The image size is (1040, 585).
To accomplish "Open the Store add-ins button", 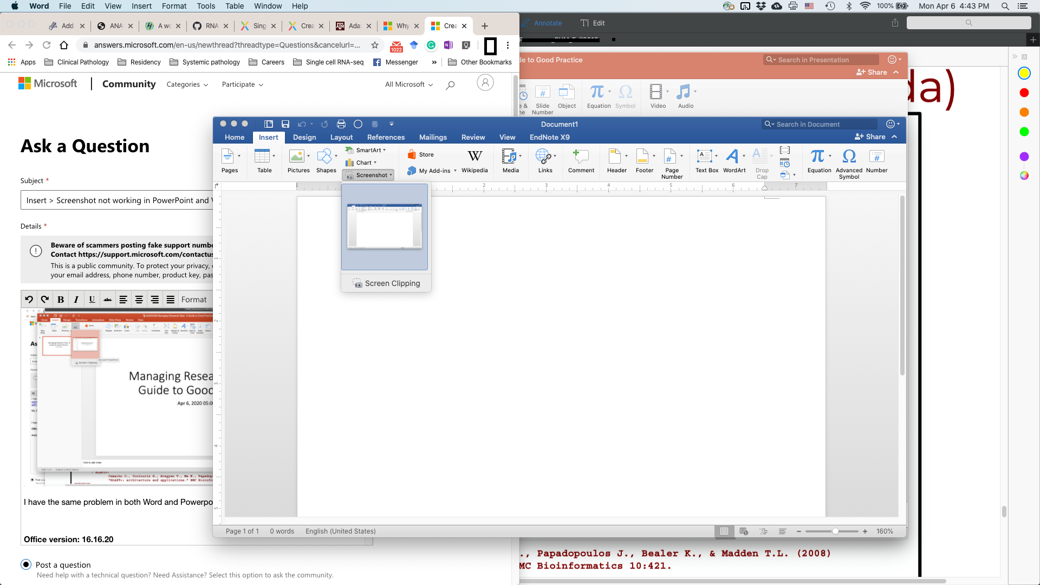I will (421, 154).
